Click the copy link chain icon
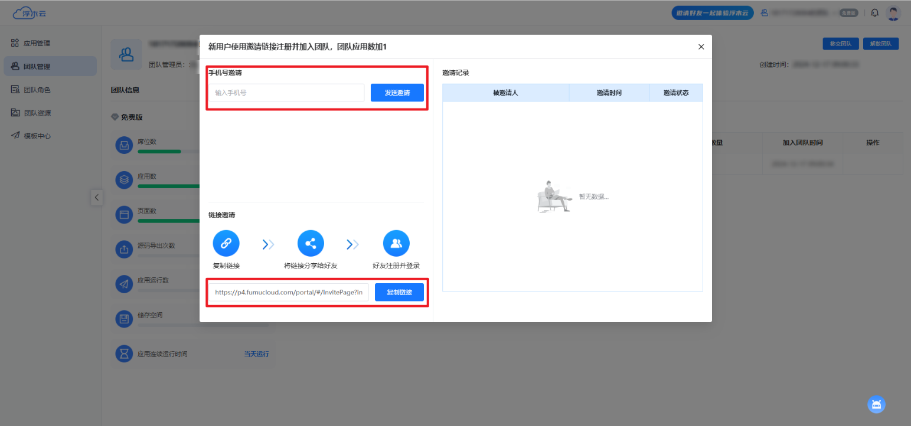 coord(226,243)
